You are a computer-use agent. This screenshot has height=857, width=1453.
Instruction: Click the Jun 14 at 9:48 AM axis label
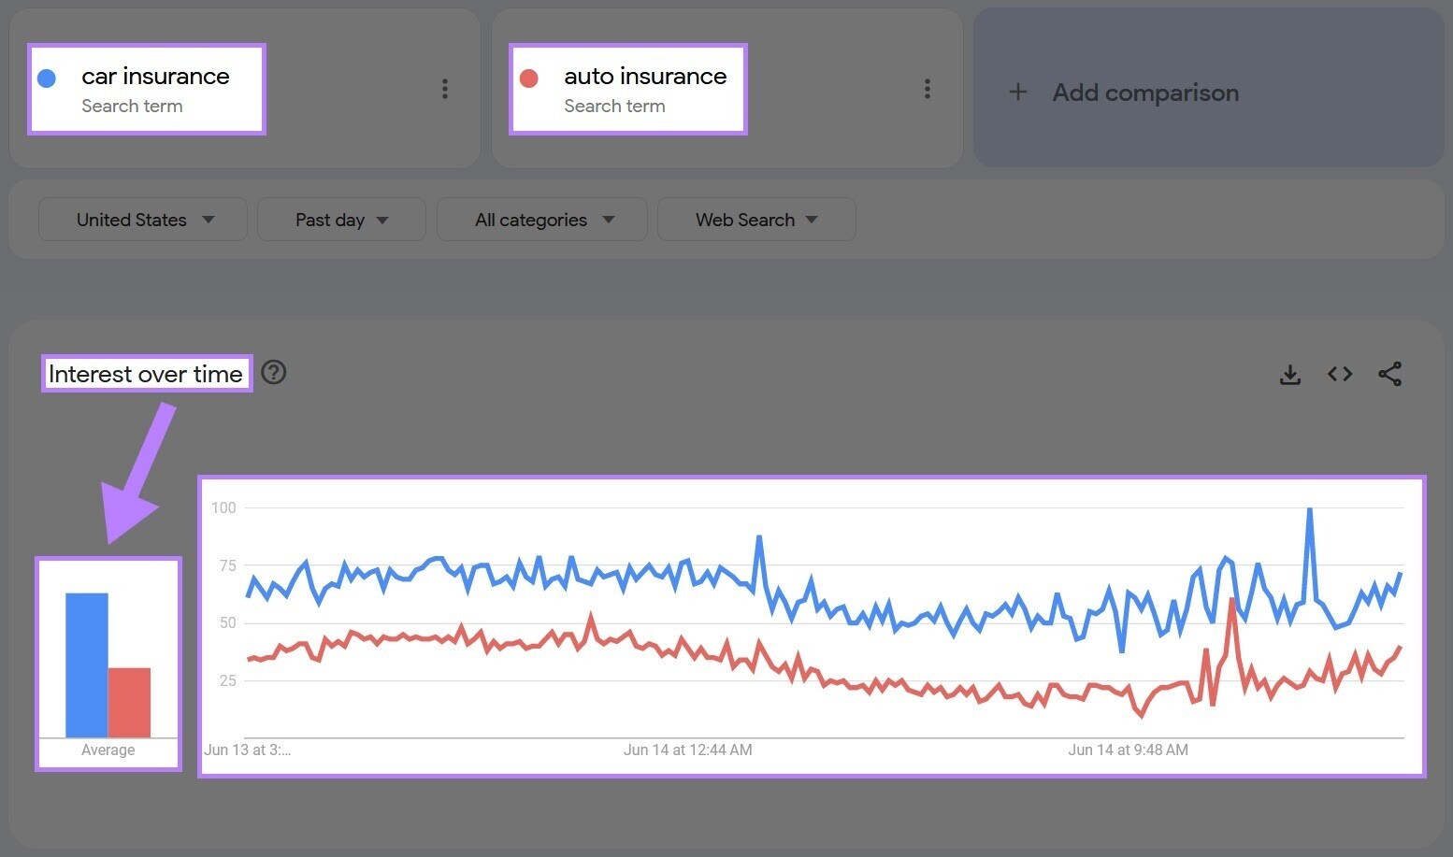1128,750
